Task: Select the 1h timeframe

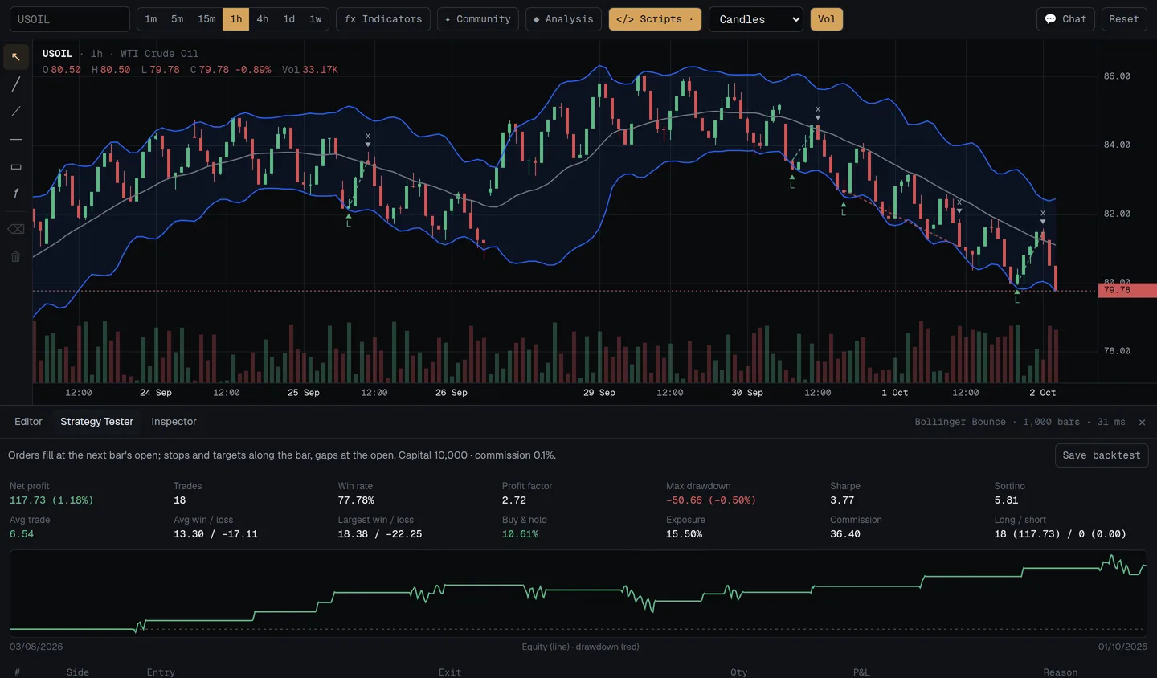Action: (x=236, y=19)
